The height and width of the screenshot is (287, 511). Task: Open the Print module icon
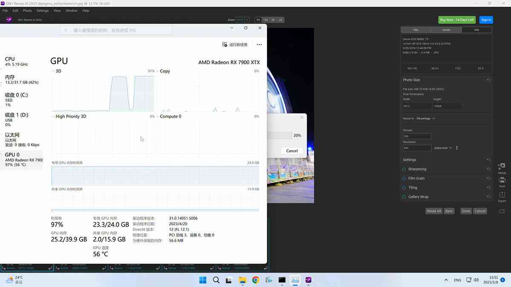(502, 181)
